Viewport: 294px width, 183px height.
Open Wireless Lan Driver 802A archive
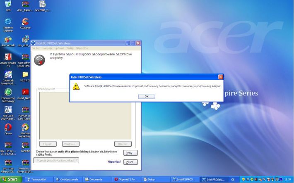[x=25, y=166]
